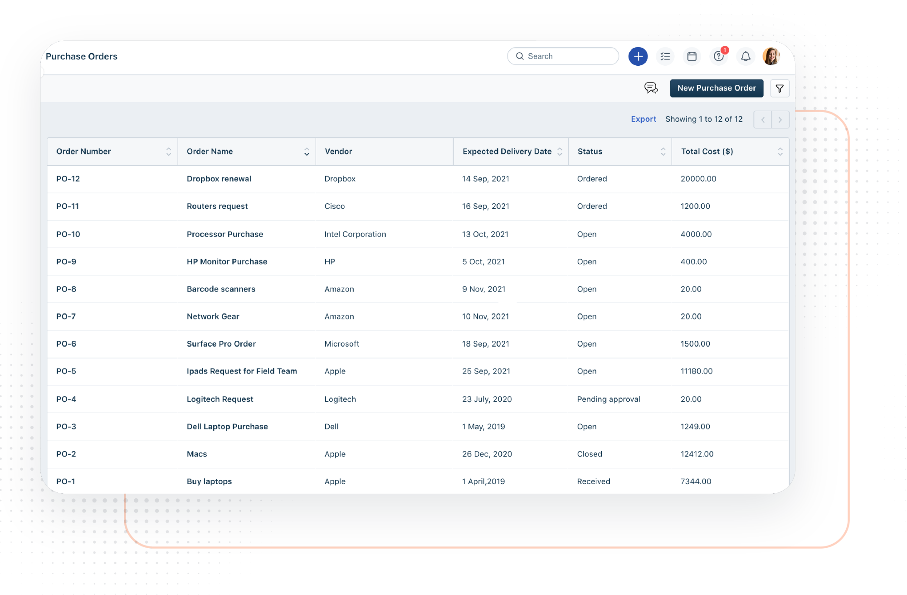Open the comments chat icon
Image resolution: width=907 pixels, height=595 pixels.
coord(651,88)
